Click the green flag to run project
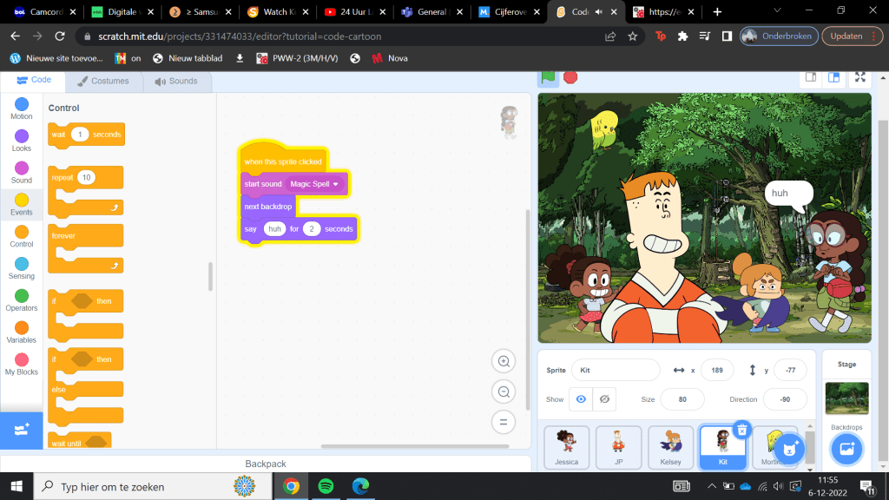The image size is (889, 500). [549, 77]
